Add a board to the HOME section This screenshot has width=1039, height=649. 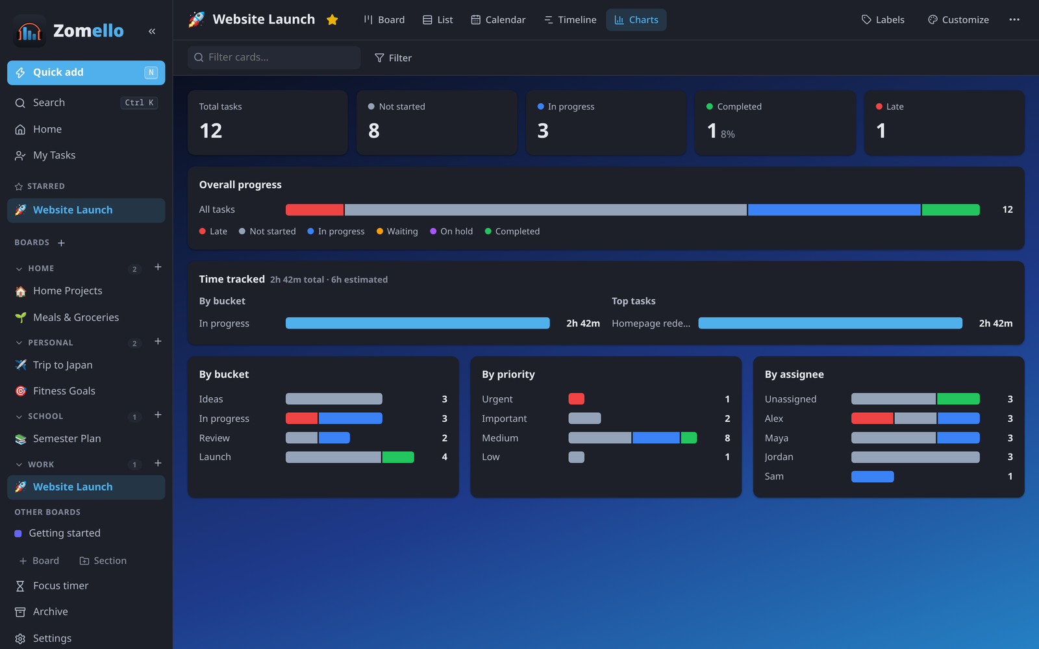(x=158, y=267)
